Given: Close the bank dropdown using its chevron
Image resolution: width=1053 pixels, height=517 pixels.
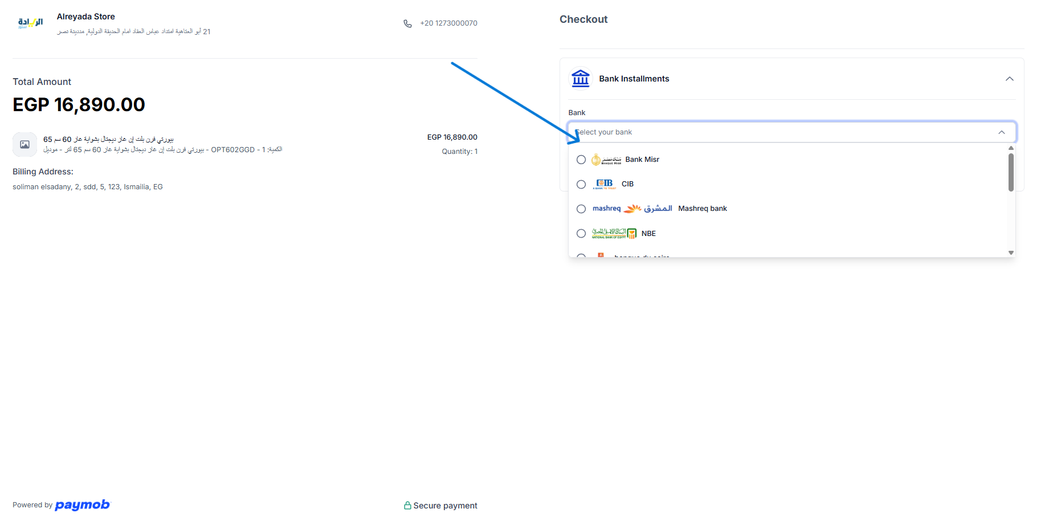Looking at the screenshot, I should coord(1001,132).
